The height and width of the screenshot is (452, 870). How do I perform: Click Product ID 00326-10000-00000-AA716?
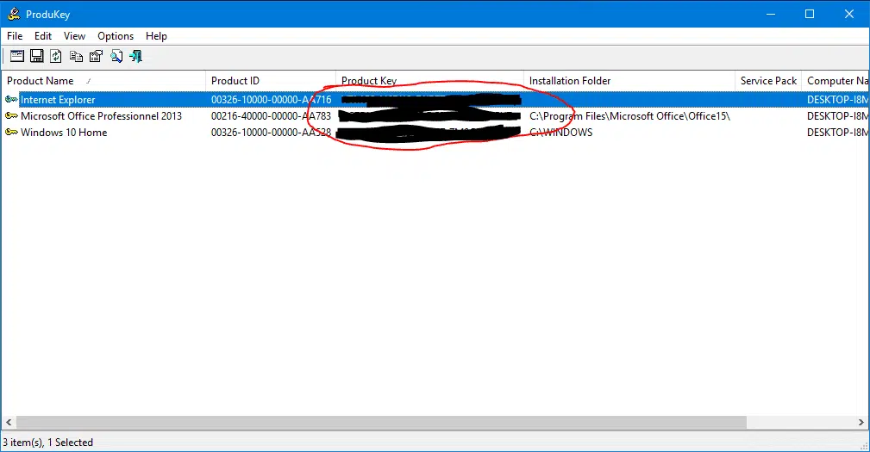pyautogui.click(x=272, y=100)
